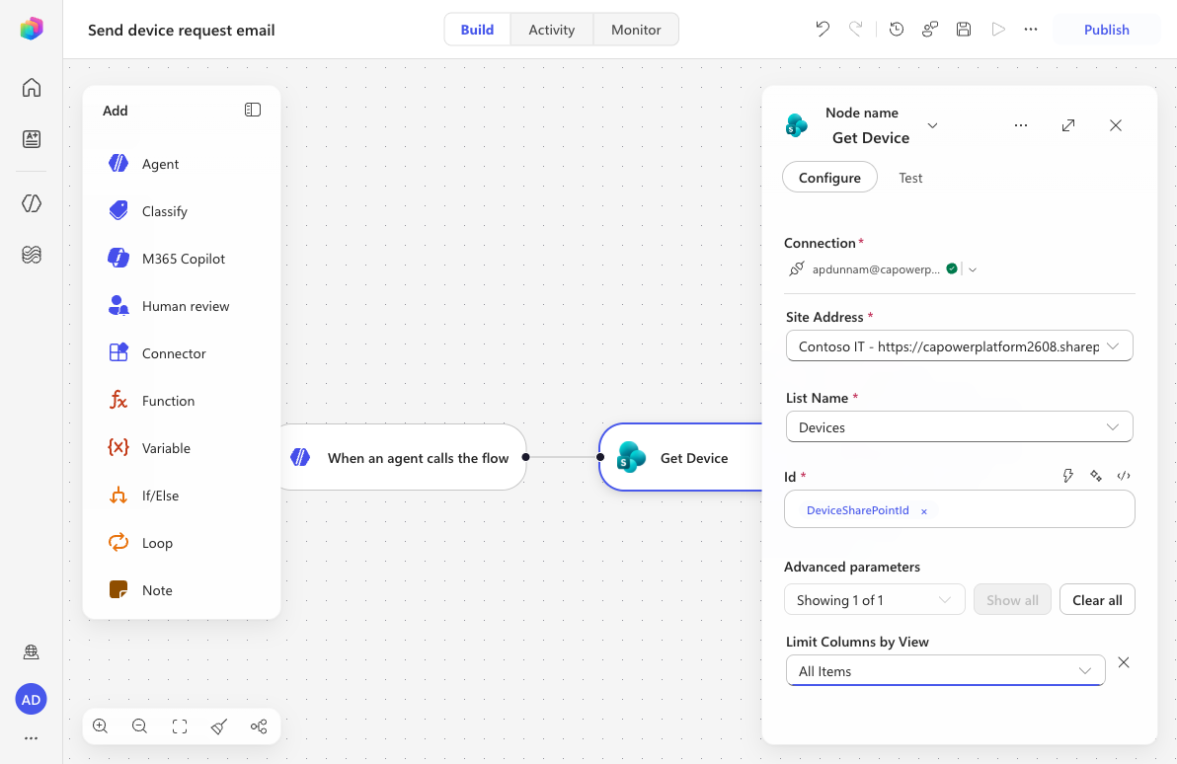Click the Get Device node name text
Image resolution: width=1177 pixels, height=764 pixels.
[x=871, y=138]
